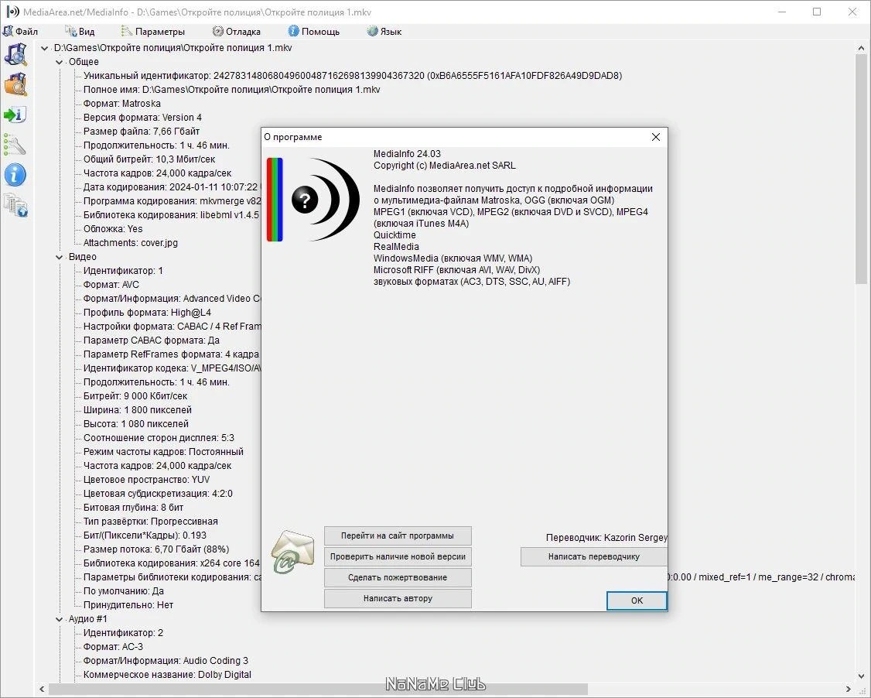Click the bottom documents view icon in sidebar
The width and height of the screenshot is (871, 698).
pos(15,205)
